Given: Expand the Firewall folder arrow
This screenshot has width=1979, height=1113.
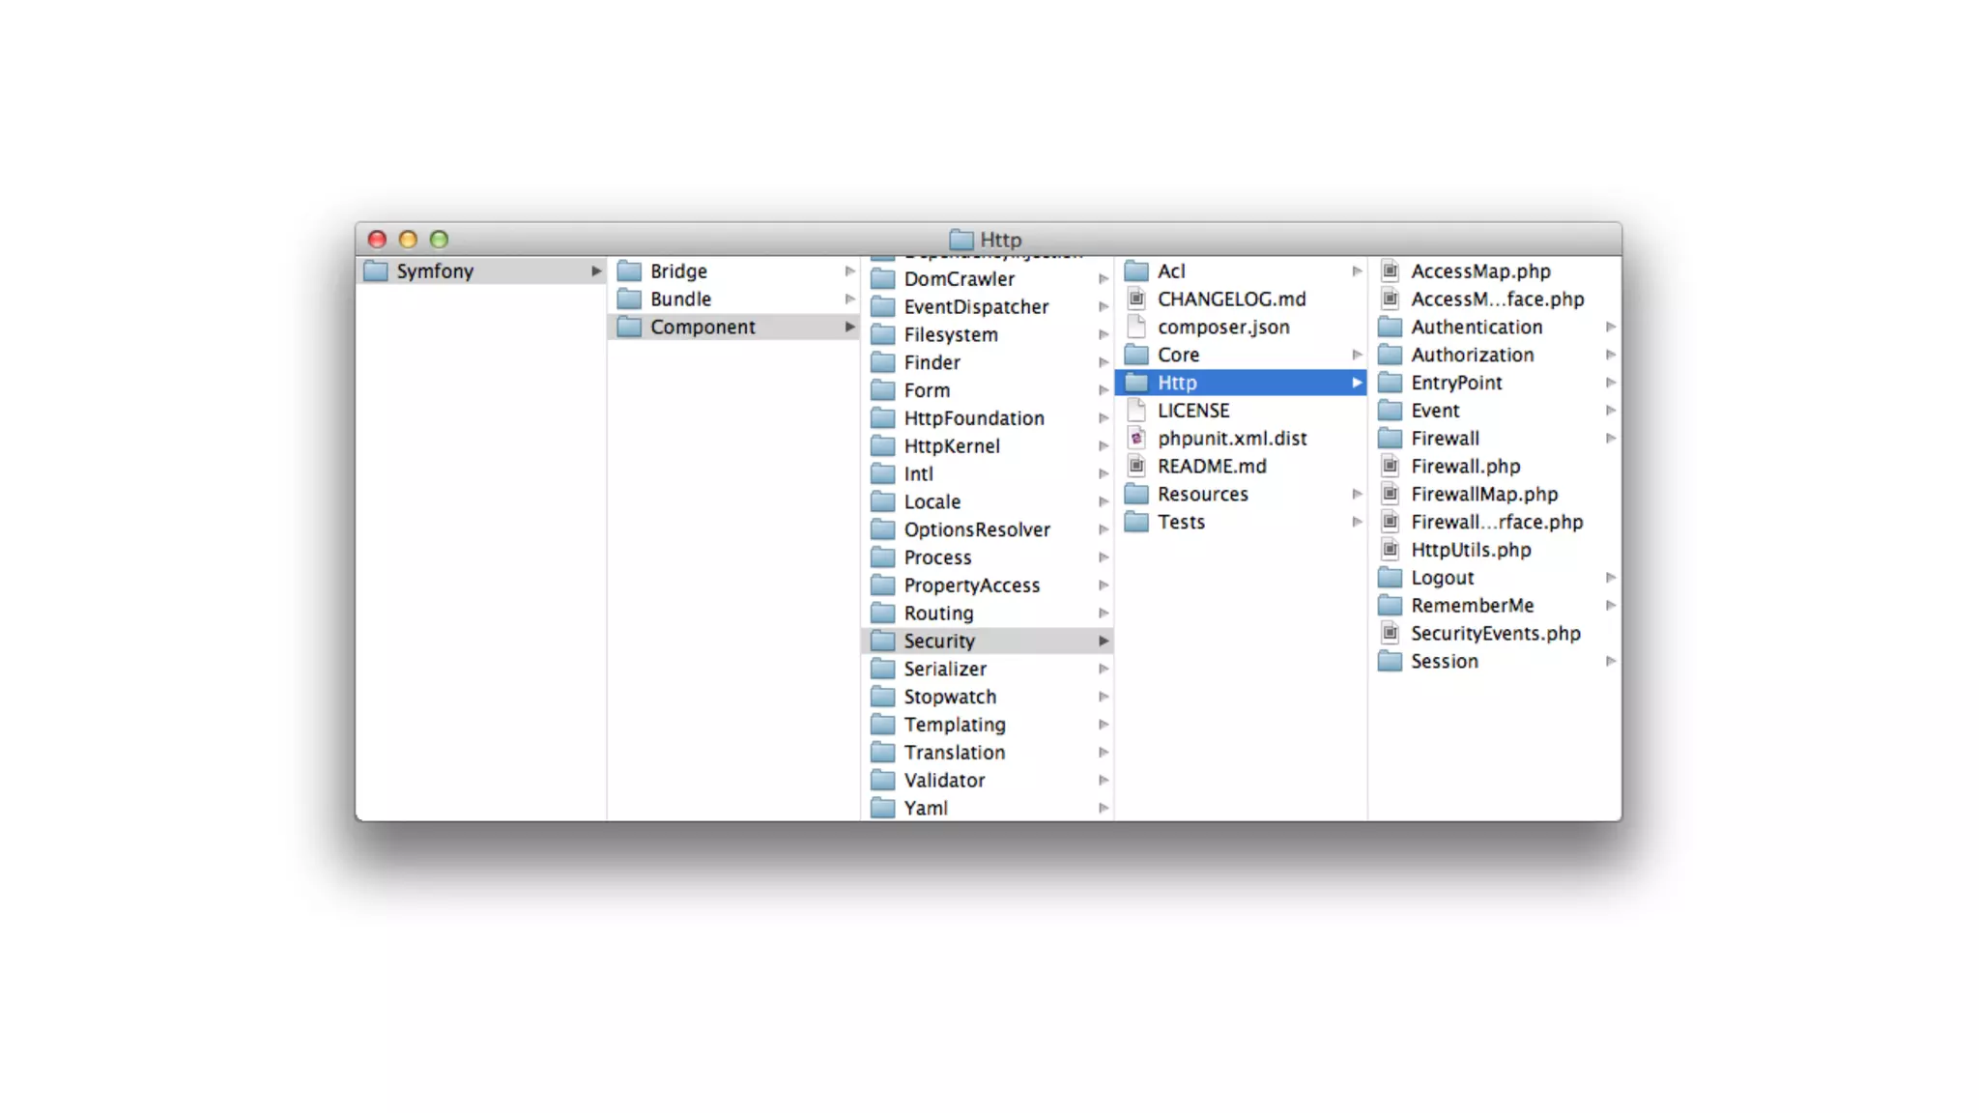Looking at the screenshot, I should click(1610, 439).
